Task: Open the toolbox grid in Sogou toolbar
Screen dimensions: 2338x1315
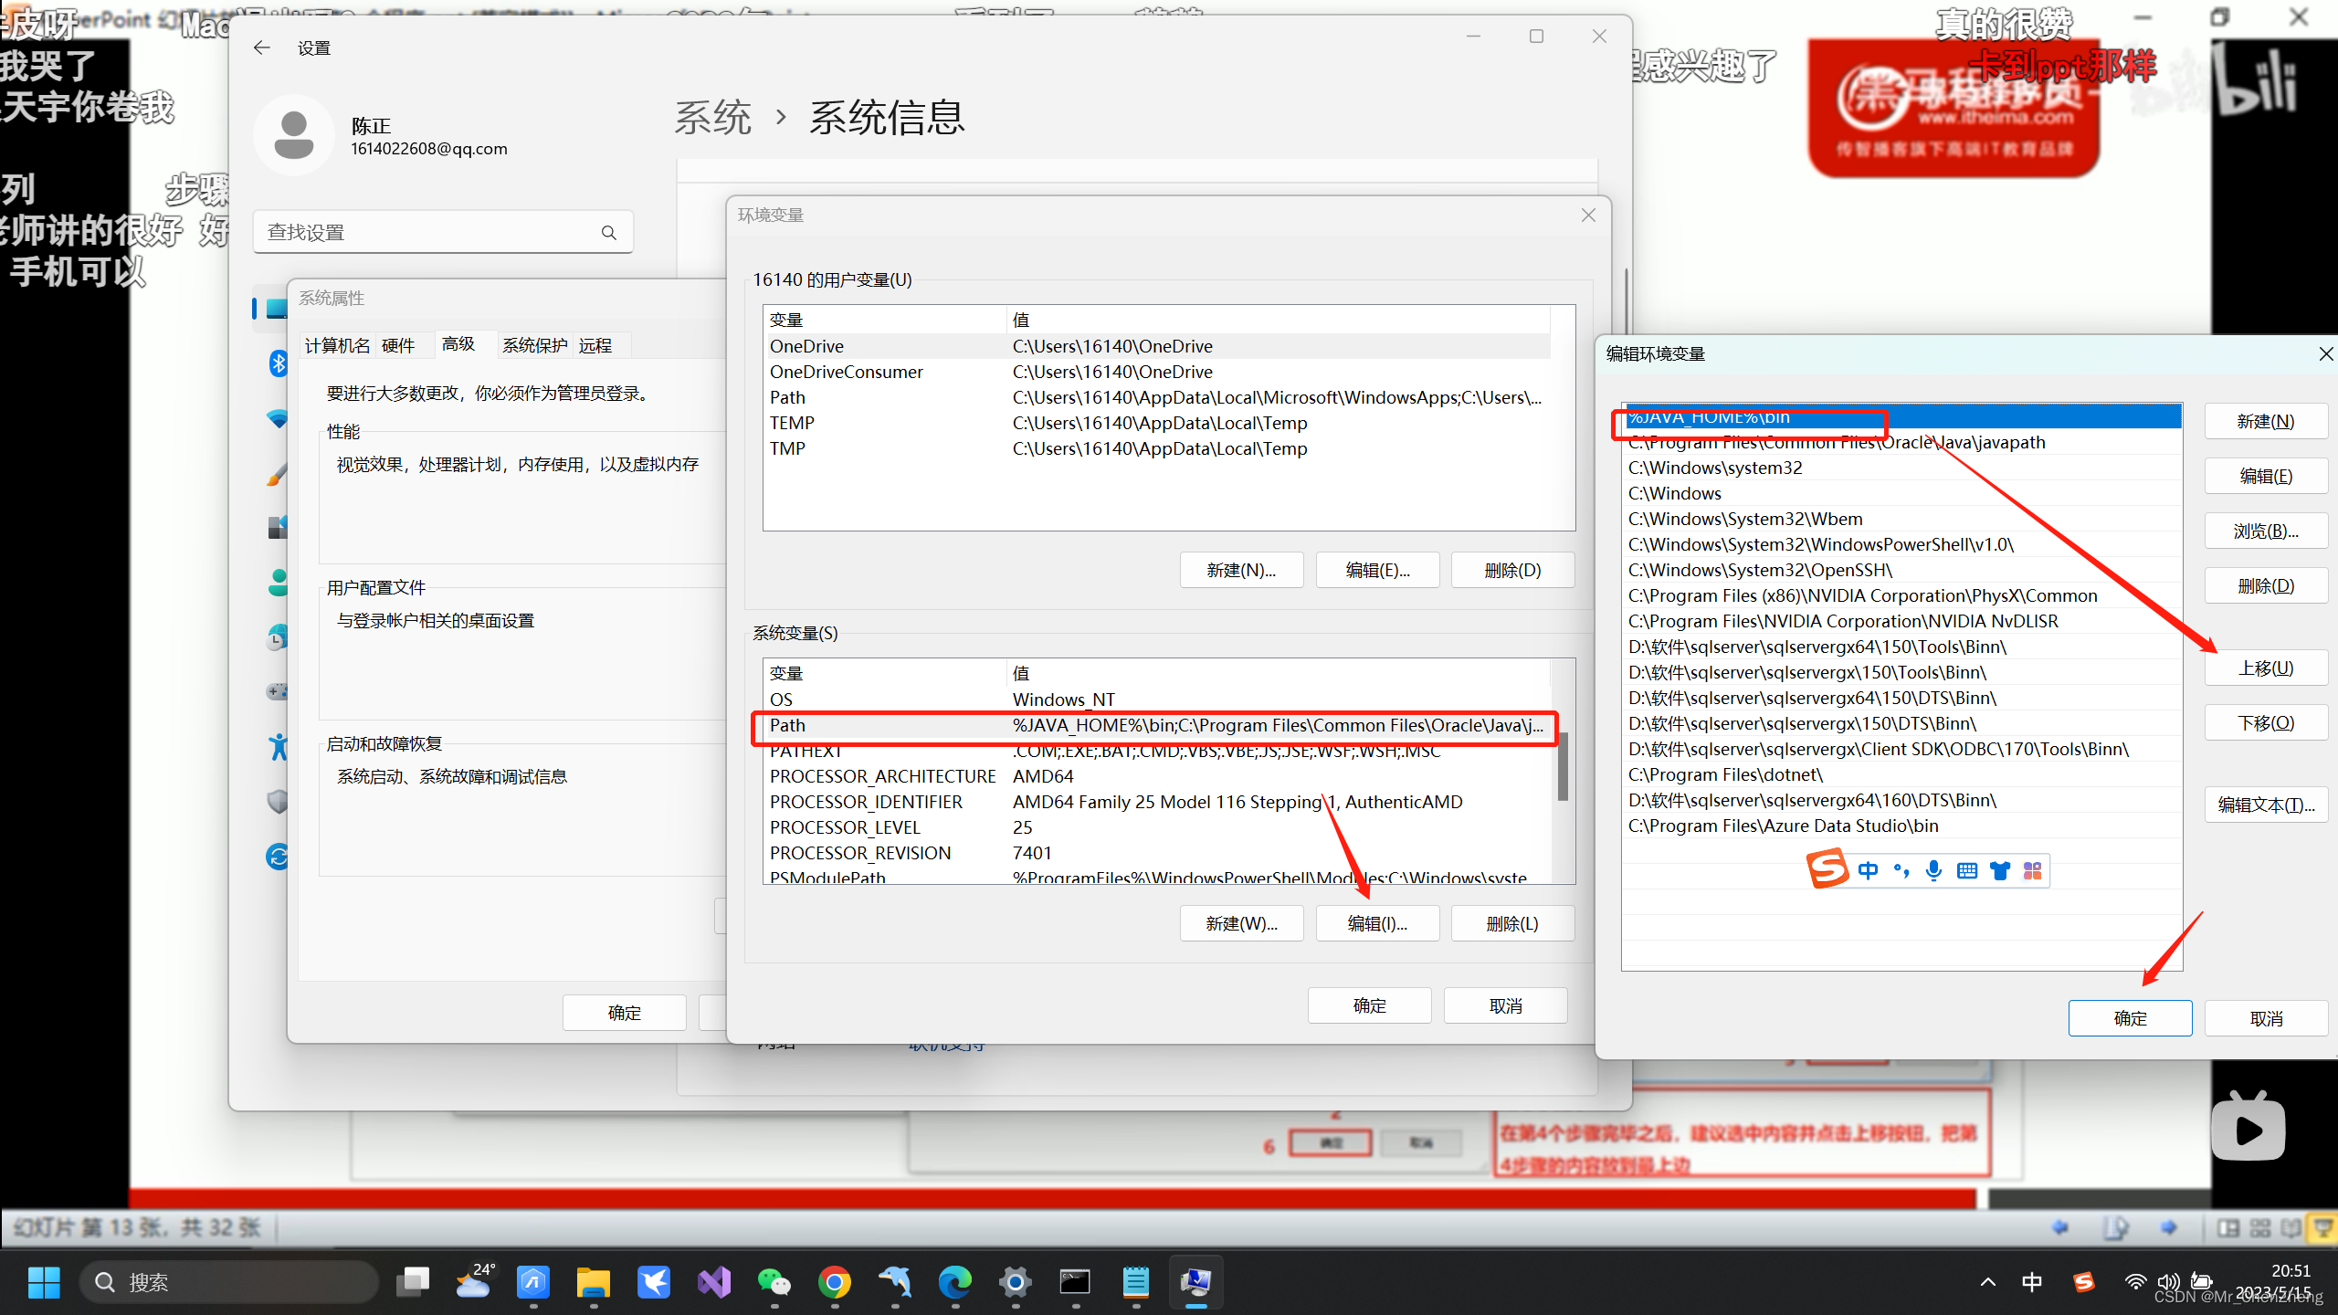Action: (2032, 870)
